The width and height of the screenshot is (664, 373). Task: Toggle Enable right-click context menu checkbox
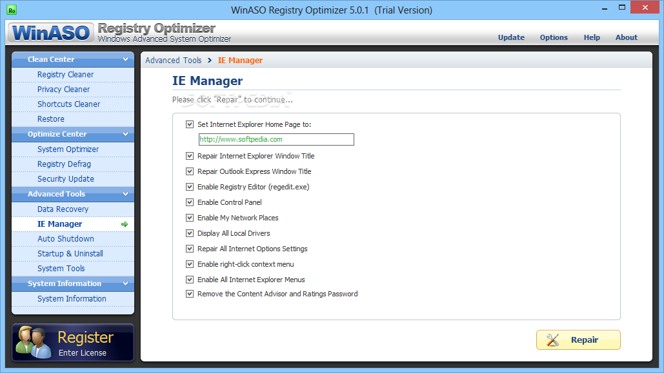pos(190,264)
